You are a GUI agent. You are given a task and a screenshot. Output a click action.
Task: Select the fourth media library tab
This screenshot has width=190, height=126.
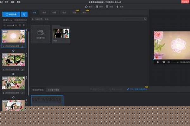click(64, 13)
